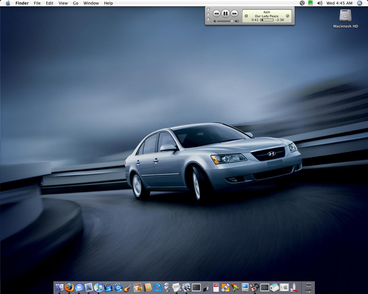Viewport: 368px width, 294px height.
Task: Click the 0:41 elapsed time in iTunes
Action: [255, 20]
